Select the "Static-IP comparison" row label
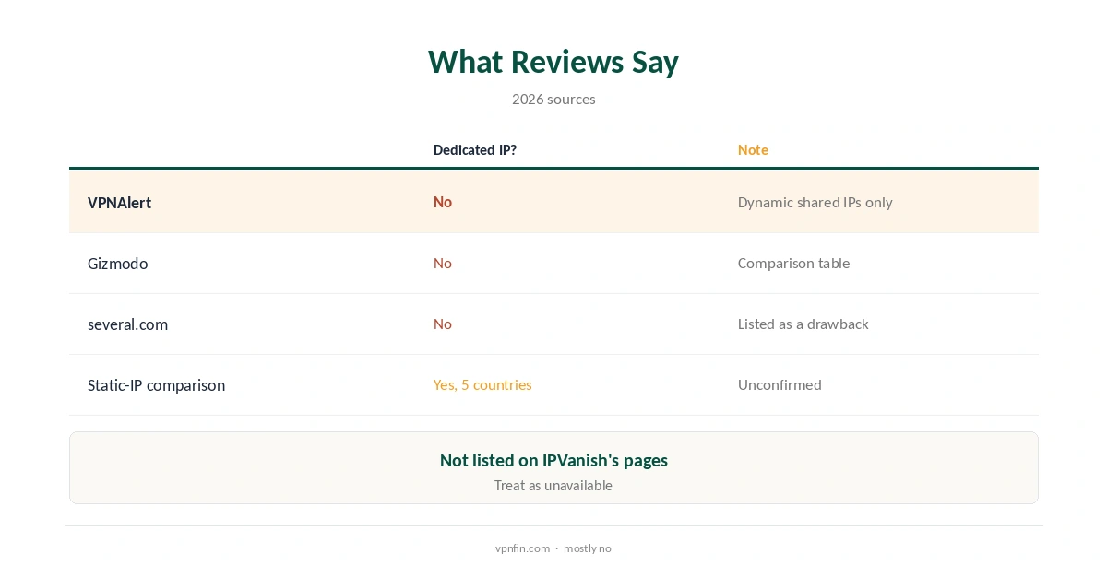The height and width of the screenshot is (566, 1107). [x=156, y=385]
